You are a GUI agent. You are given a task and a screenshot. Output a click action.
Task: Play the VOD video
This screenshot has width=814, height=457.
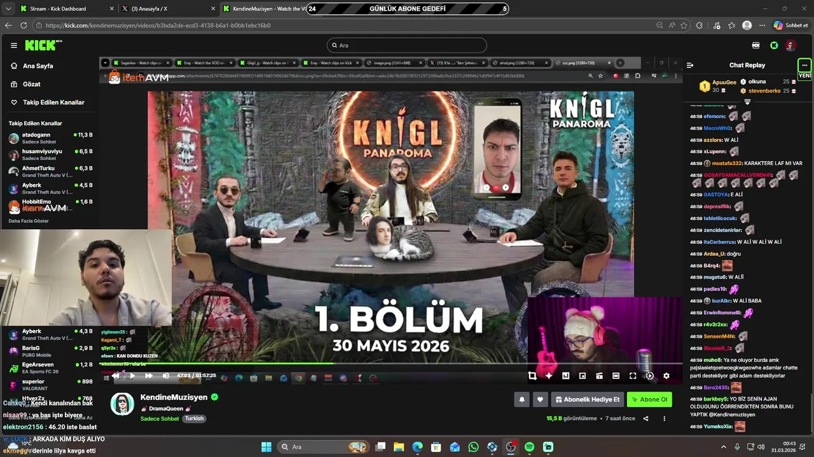click(132, 376)
